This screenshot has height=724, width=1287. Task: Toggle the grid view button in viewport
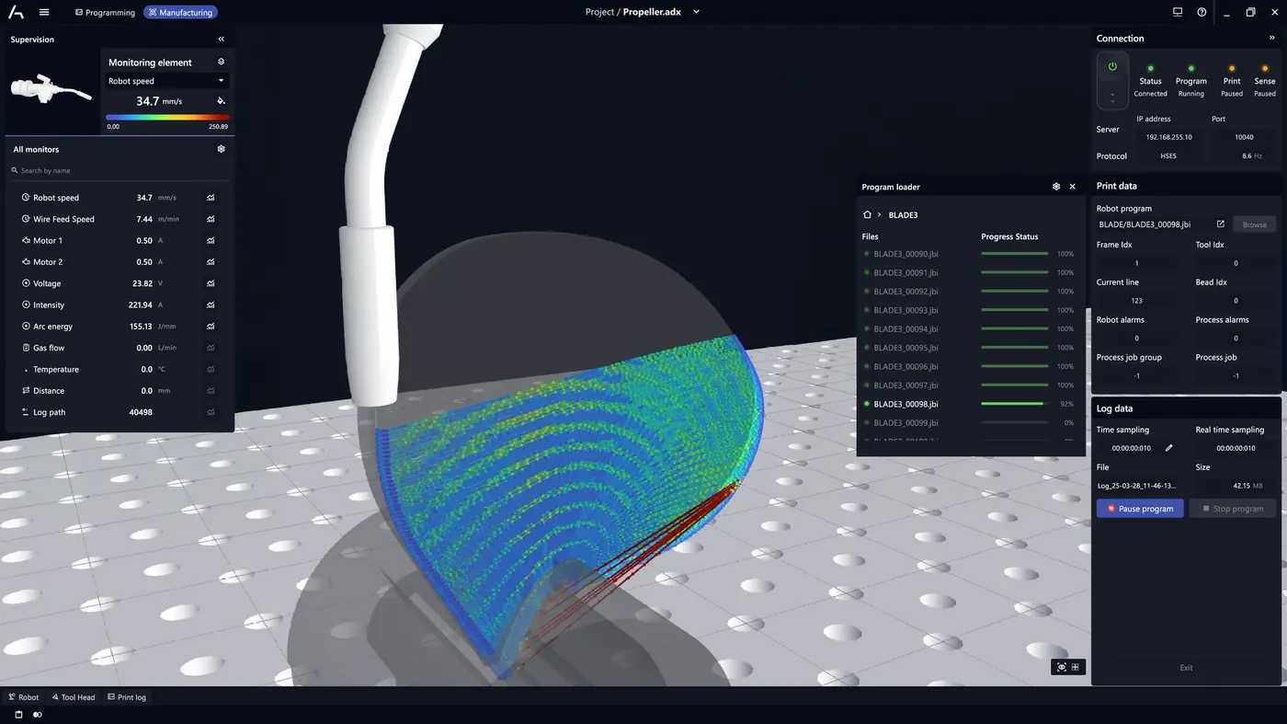1075,667
